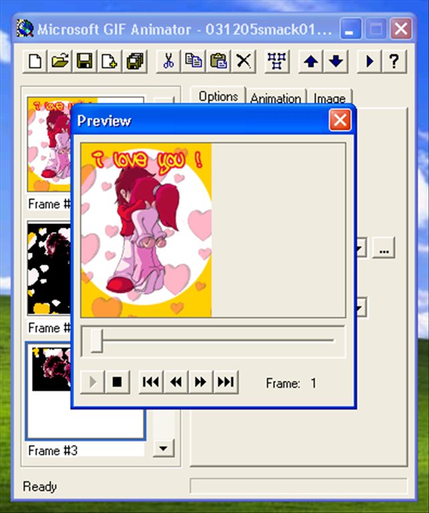Screen dimensions: 429x513
Task: Click the Select All frames icon
Action: [277, 61]
